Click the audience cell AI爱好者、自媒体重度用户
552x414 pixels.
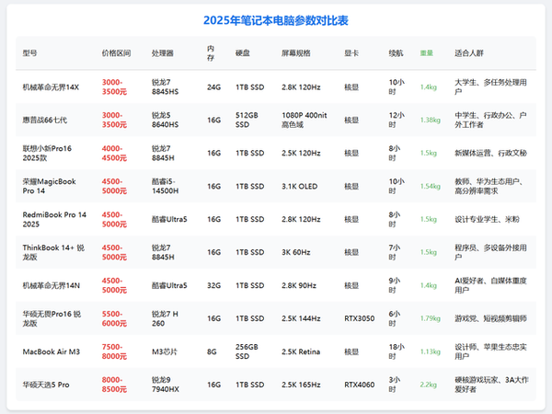tap(490, 285)
